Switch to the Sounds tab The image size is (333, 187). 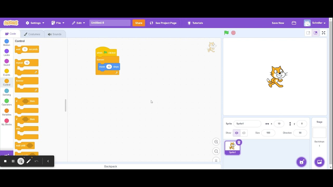[x=55, y=34]
